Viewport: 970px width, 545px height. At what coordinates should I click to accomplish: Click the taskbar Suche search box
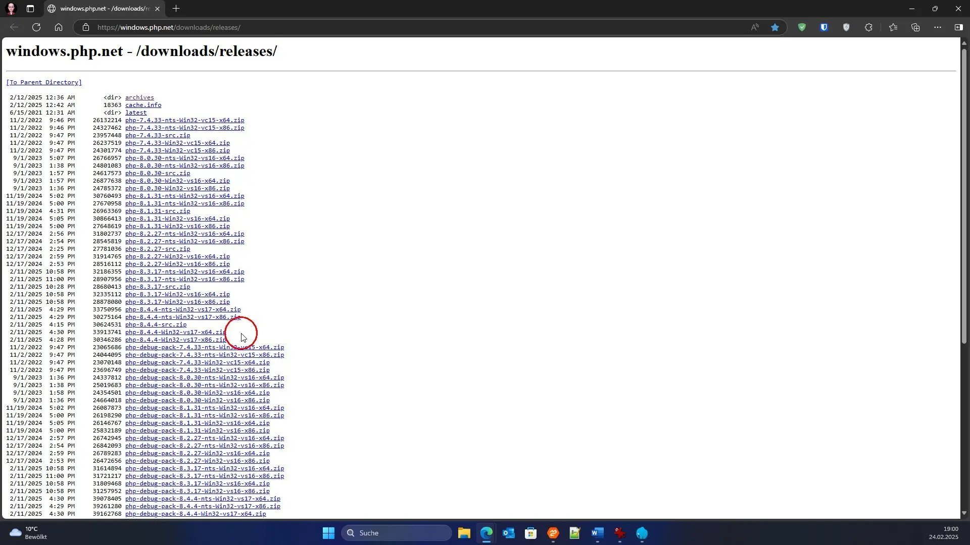(x=397, y=533)
